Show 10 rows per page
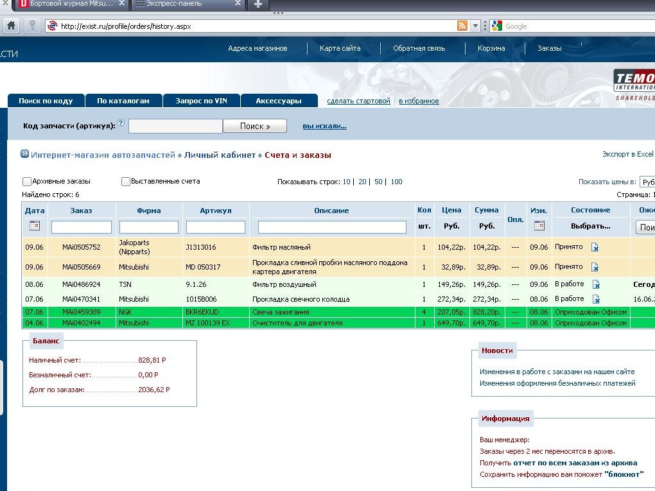 [346, 182]
